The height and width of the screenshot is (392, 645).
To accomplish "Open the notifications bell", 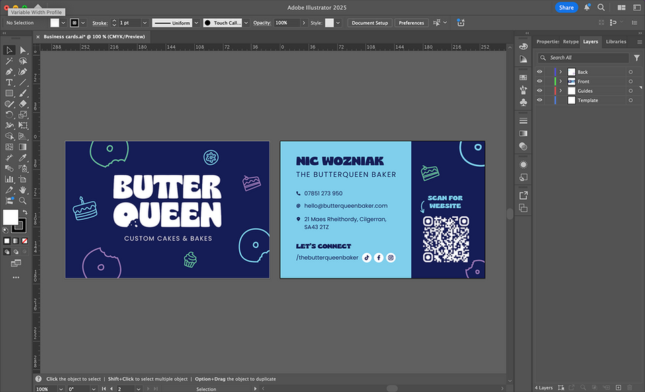I will click(x=587, y=7).
